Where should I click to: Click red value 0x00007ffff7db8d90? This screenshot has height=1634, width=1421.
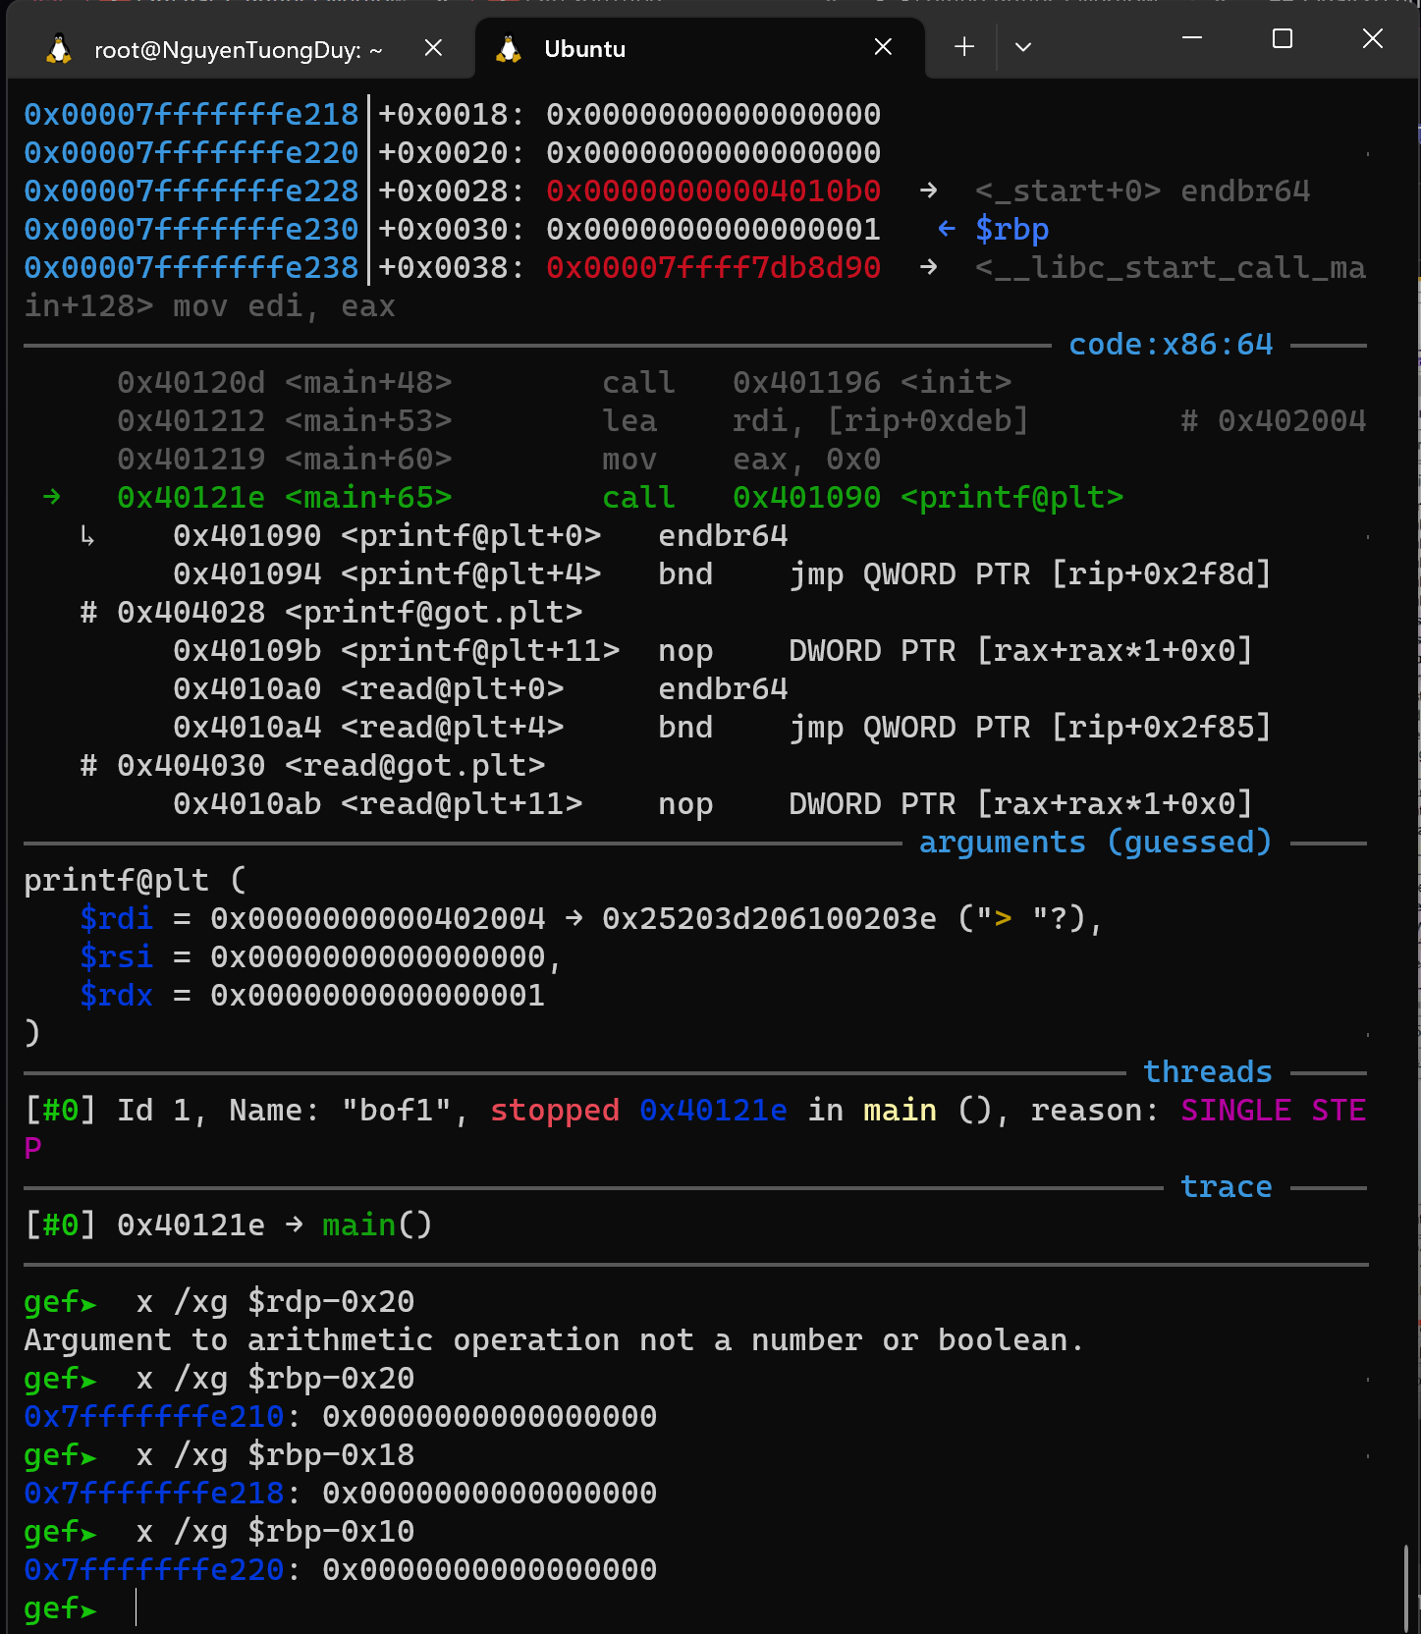click(713, 268)
